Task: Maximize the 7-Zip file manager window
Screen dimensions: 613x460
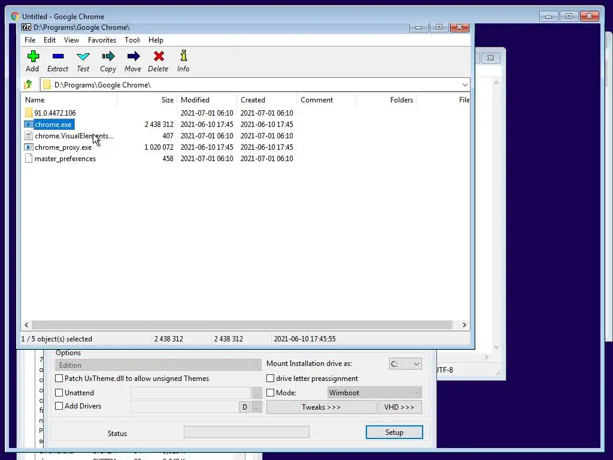Action: 439,27
